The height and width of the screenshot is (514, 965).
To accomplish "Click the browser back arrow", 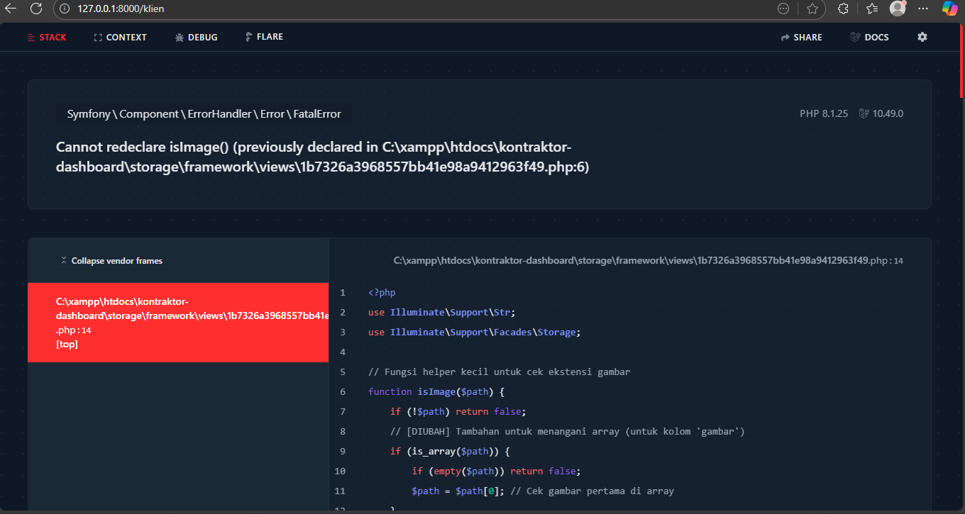I will (x=11, y=9).
